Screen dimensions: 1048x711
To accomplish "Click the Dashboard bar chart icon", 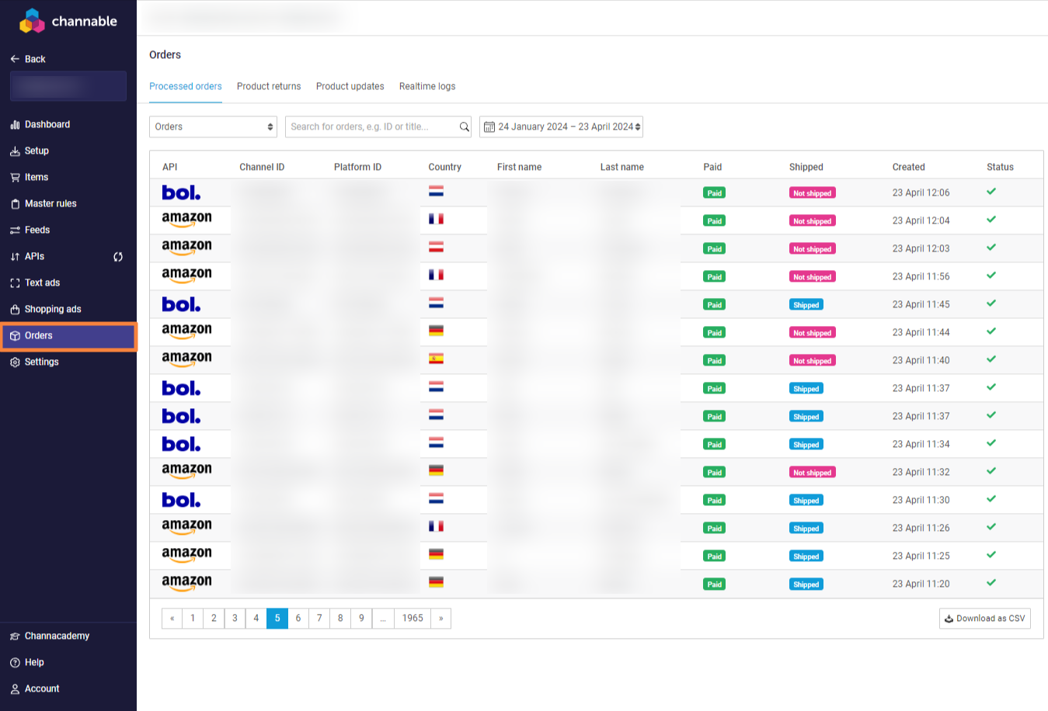I will (x=15, y=125).
